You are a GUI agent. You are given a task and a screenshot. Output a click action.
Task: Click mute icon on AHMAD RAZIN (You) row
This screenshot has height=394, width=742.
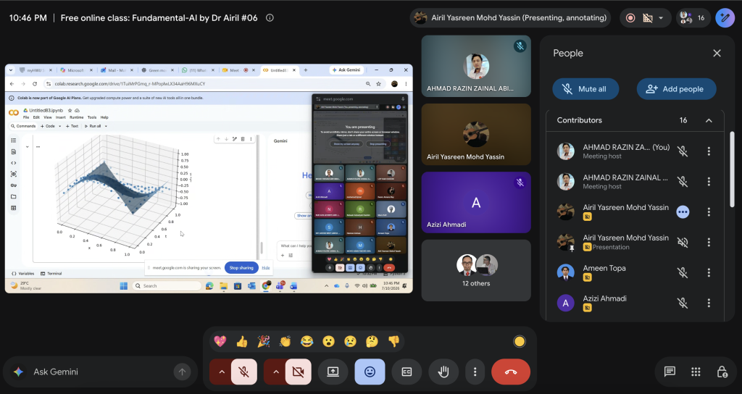click(x=683, y=151)
